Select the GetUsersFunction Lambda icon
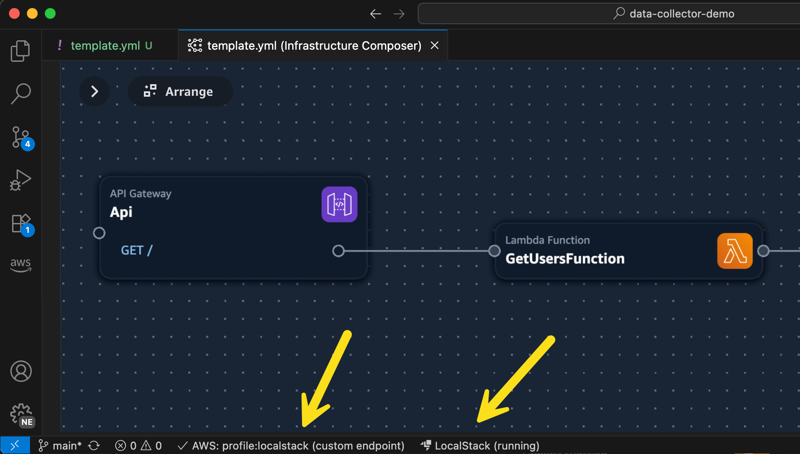 pos(735,251)
